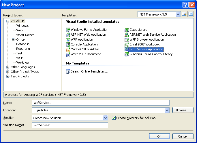Select the Windows Forms Application template icon

point(68,30)
